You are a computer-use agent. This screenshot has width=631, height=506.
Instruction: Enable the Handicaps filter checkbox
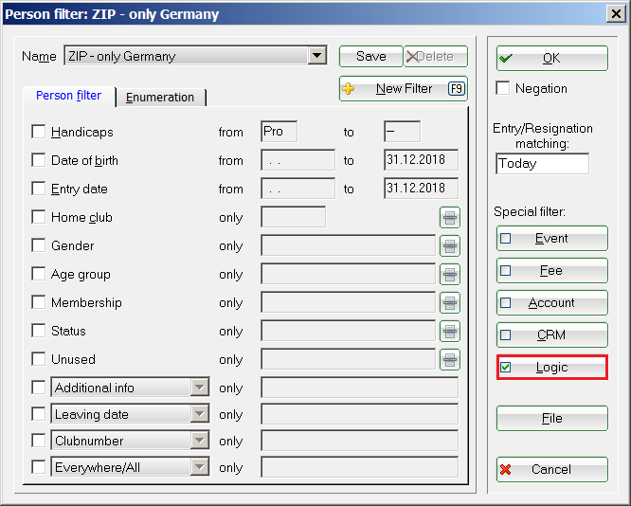tap(39, 132)
